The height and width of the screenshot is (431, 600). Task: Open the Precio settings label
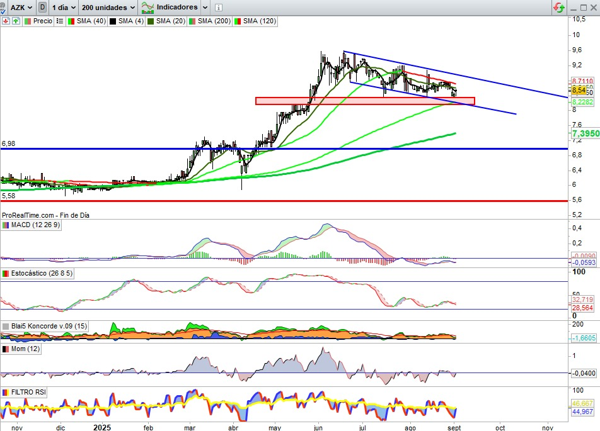pos(38,21)
